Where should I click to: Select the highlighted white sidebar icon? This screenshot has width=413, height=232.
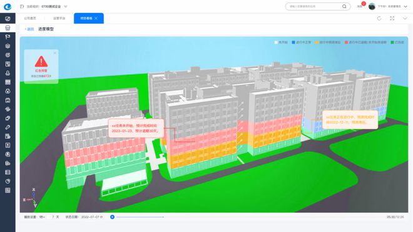[8, 28]
